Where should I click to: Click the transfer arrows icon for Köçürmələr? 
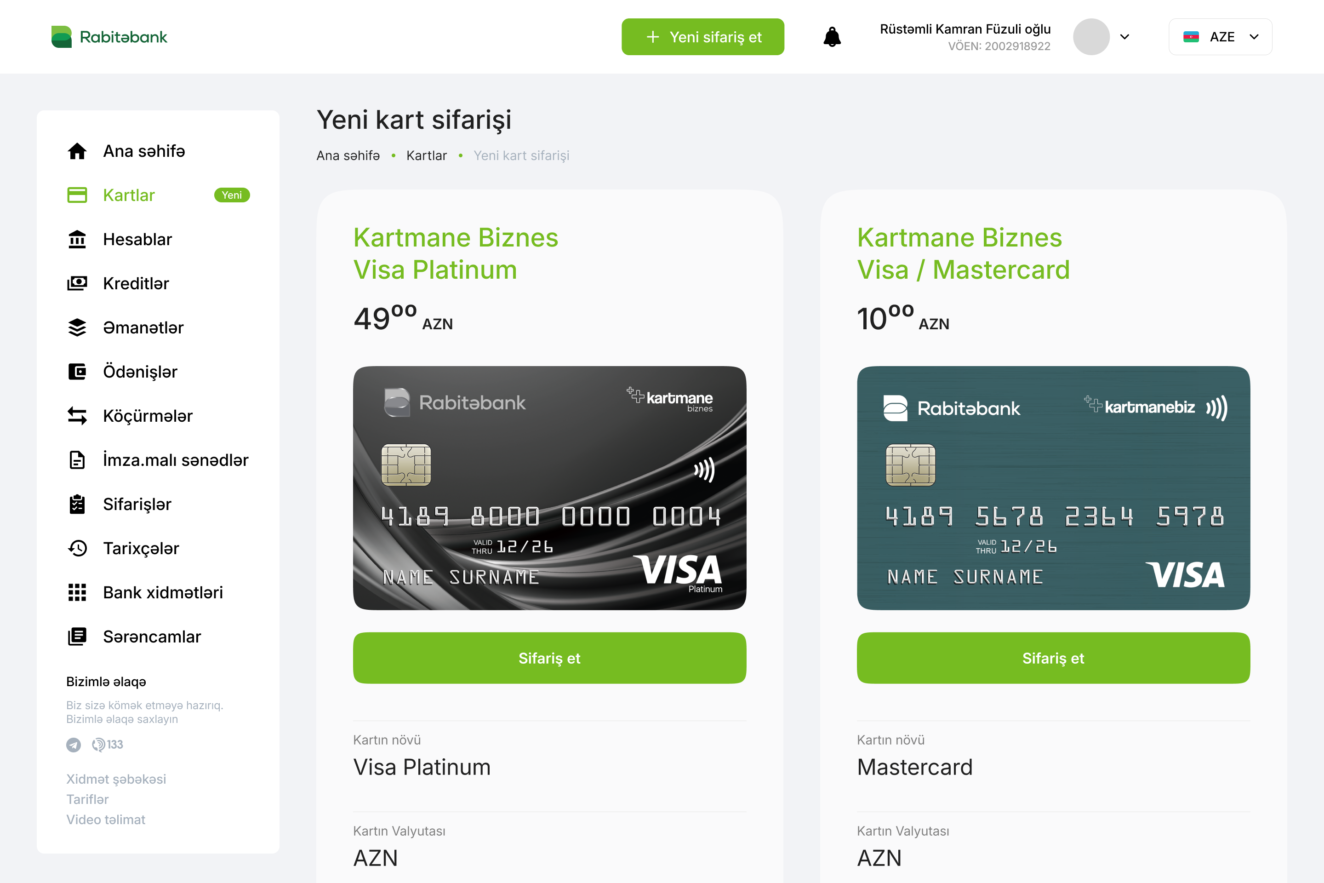77,416
